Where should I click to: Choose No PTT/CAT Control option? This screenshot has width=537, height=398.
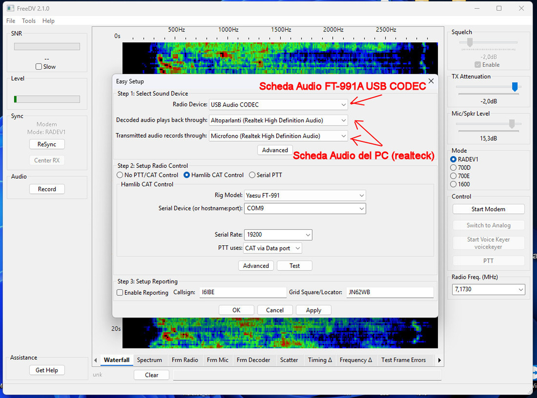click(120, 175)
